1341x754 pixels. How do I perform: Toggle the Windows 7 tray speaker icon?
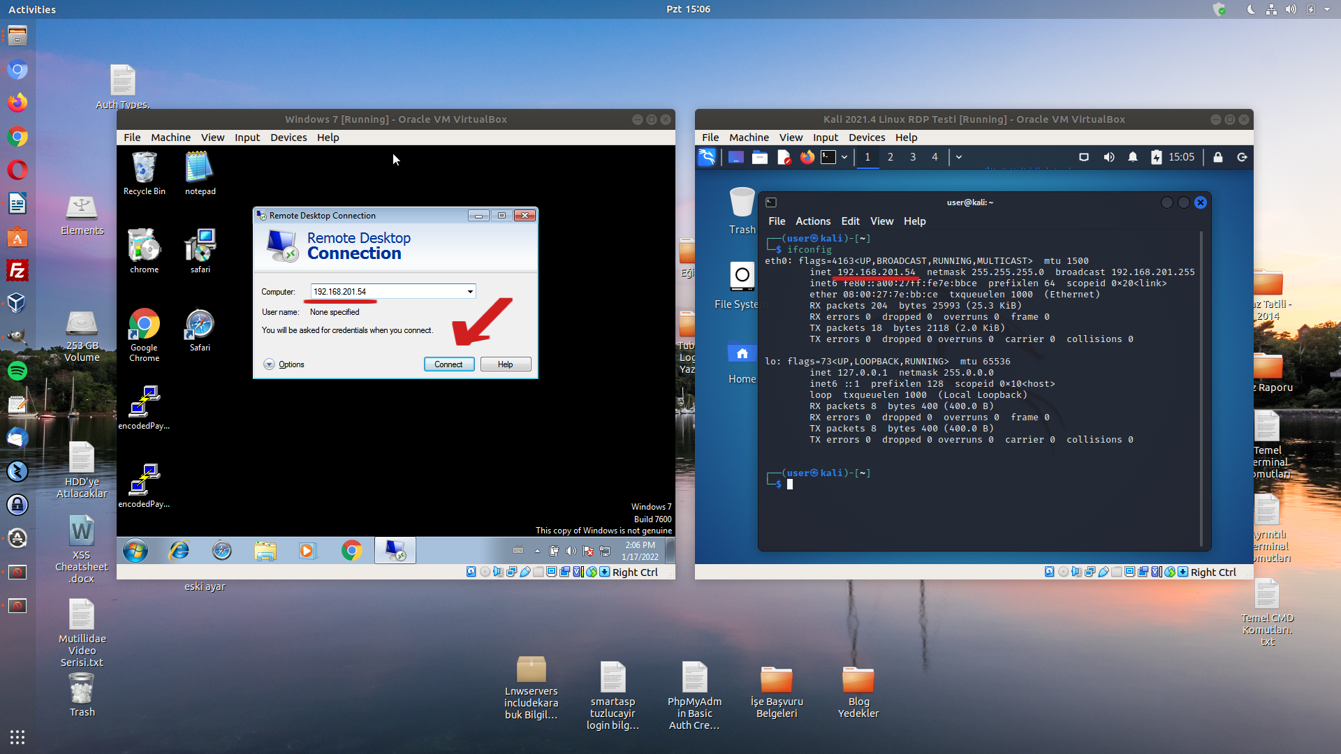coord(571,551)
